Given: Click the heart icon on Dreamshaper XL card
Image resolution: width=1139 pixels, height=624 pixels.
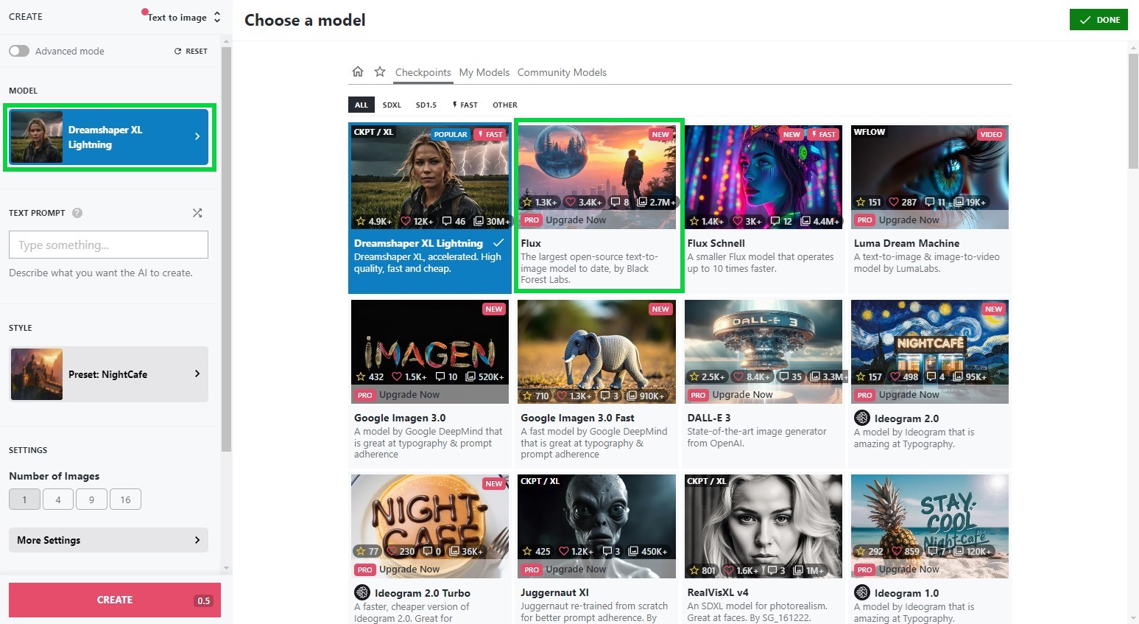Looking at the screenshot, I should coord(406,221).
